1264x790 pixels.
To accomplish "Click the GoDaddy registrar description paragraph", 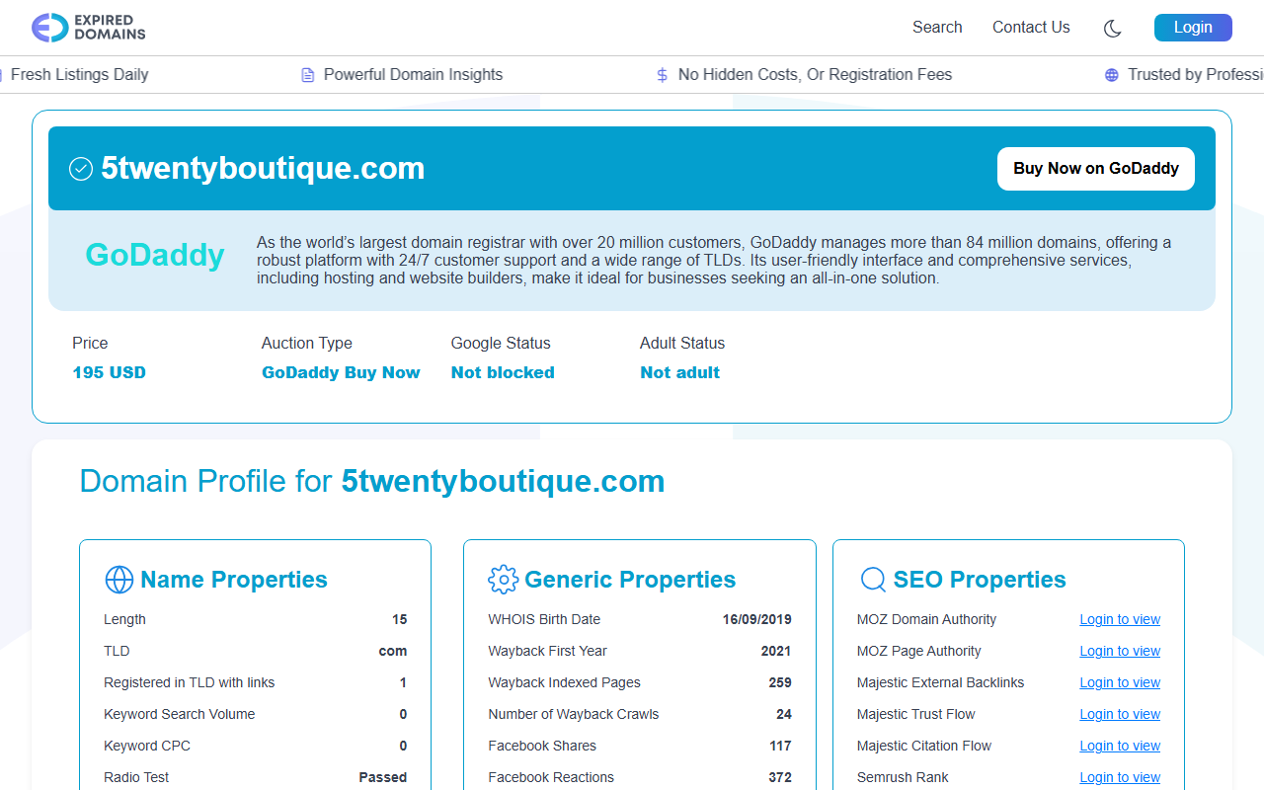I will (714, 261).
